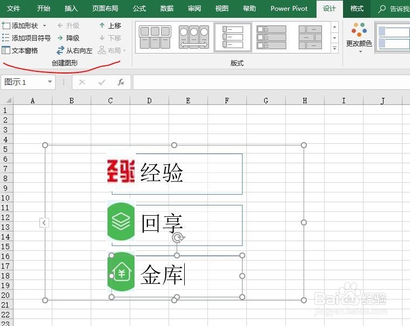The width and height of the screenshot is (410, 326).
Task: Switch to the Power Pivot tab
Action: pos(289,9)
